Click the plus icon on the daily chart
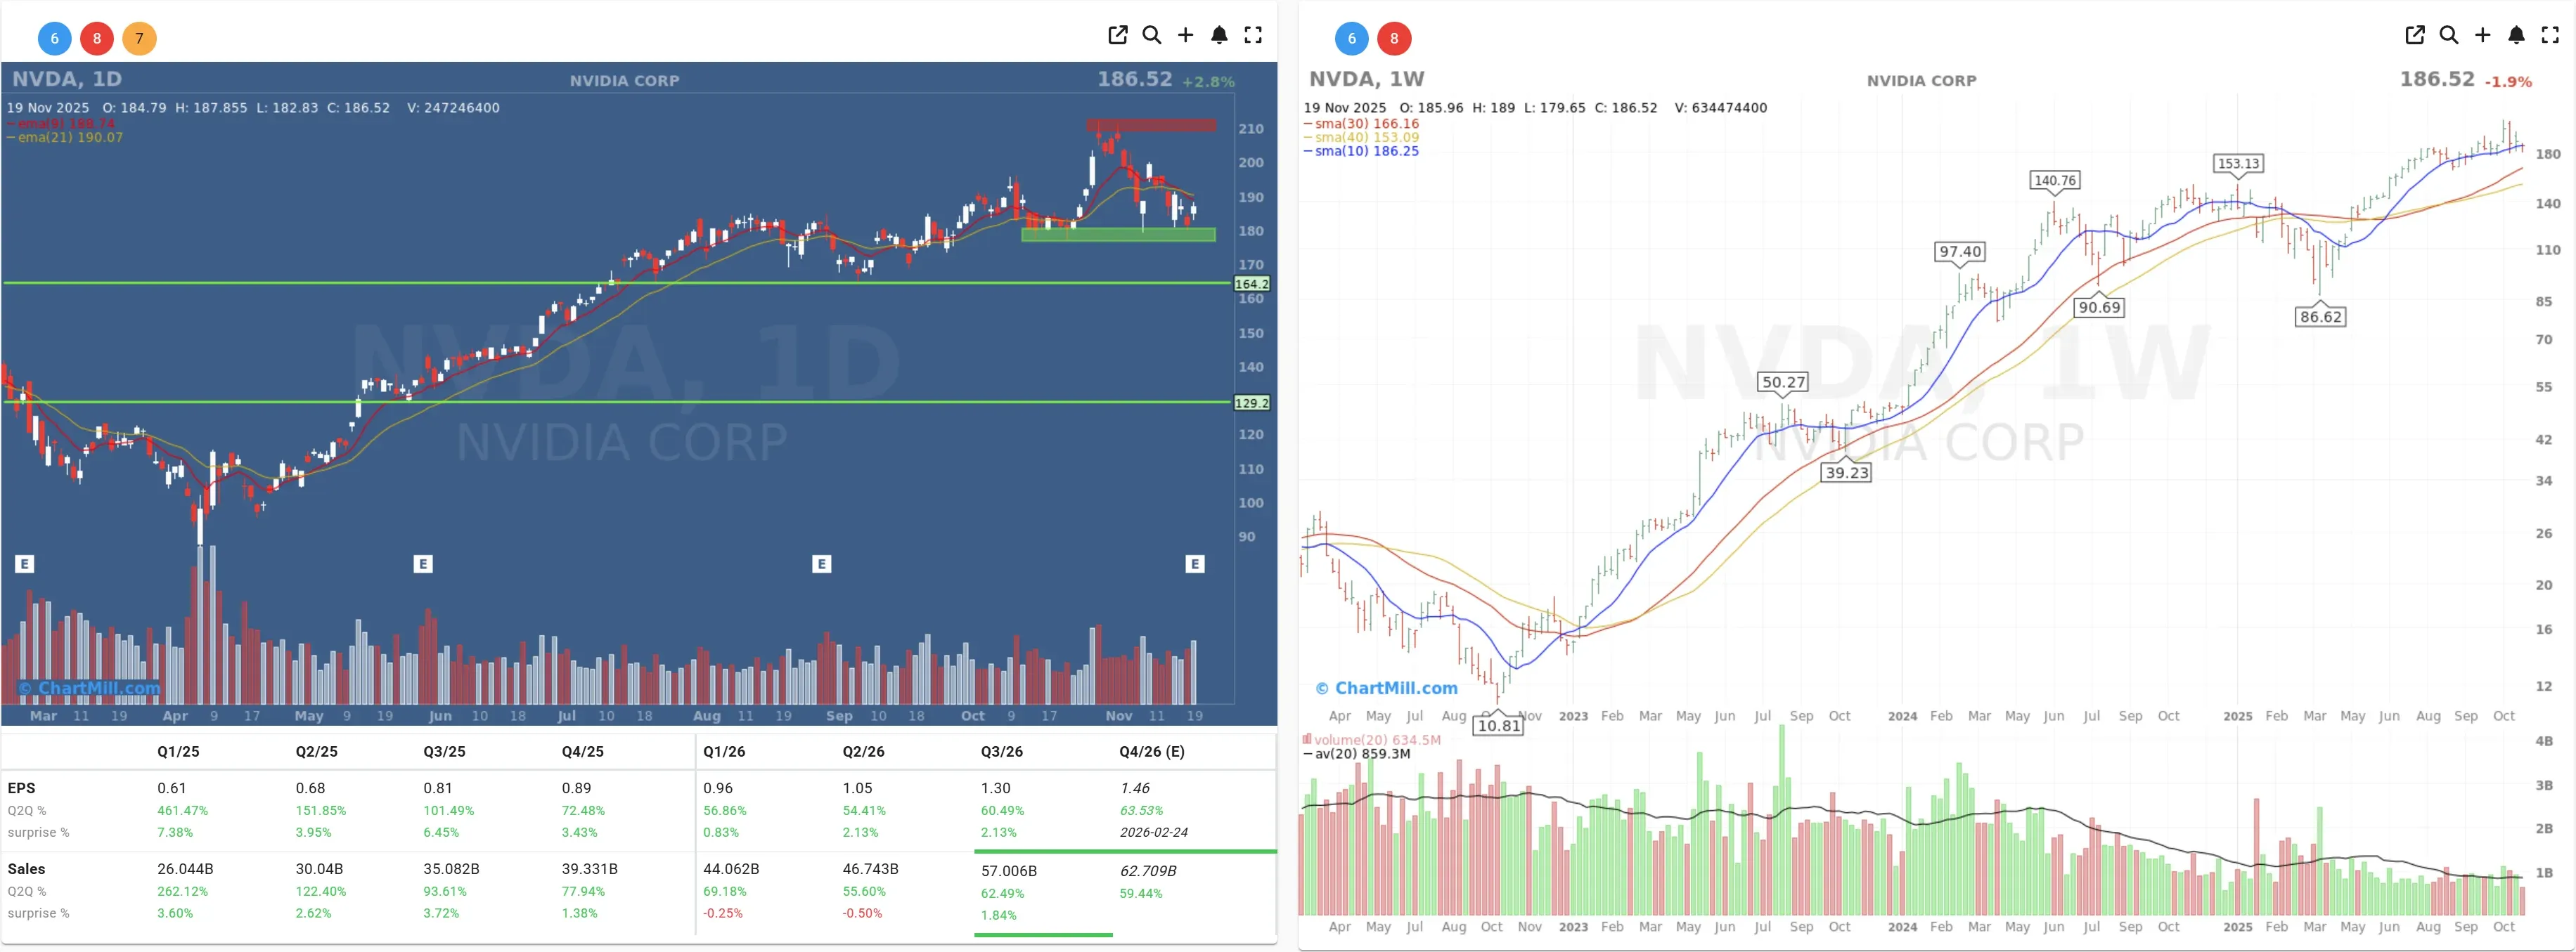The image size is (2576, 952). pos(1186,35)
